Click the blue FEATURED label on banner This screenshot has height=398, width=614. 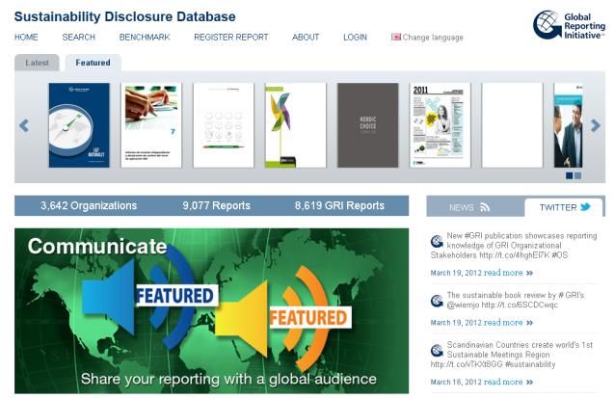[175, 296]
